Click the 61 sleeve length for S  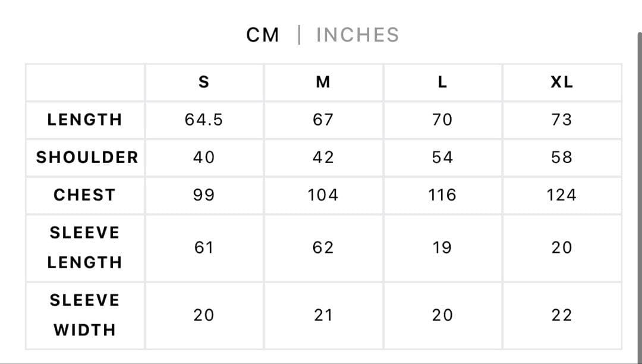[x=203, y=247]
